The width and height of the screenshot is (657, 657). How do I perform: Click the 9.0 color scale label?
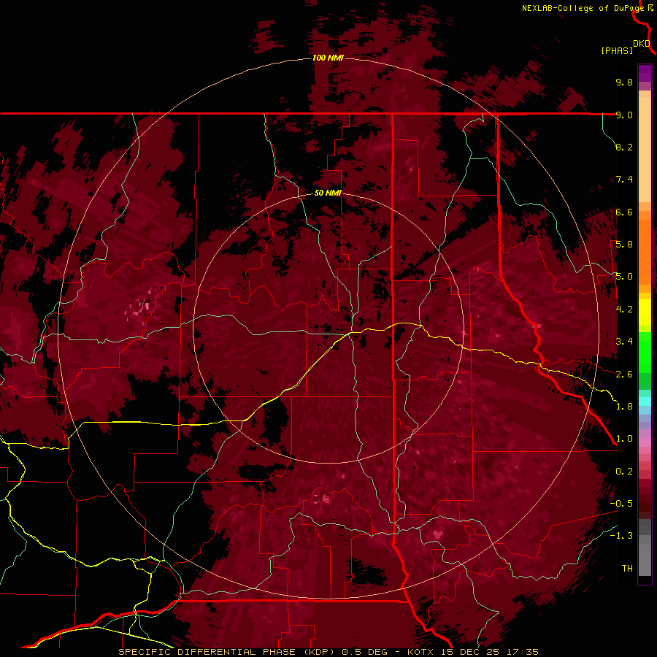(624, 115)
